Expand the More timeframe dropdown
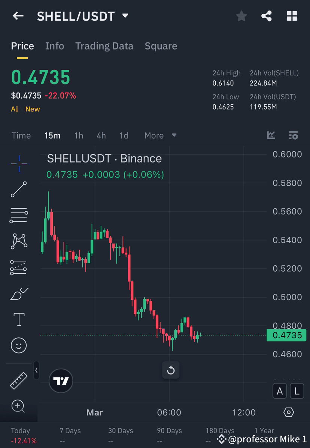The height and width of the screenshot is (448, 310). (160, 135)
